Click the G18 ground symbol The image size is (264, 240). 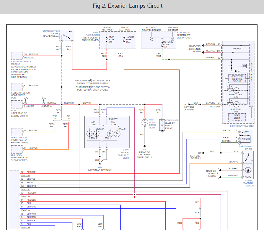point(145,146)
